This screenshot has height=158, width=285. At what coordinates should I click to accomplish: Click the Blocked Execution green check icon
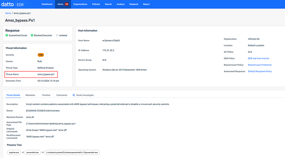(x=32, y=35)
